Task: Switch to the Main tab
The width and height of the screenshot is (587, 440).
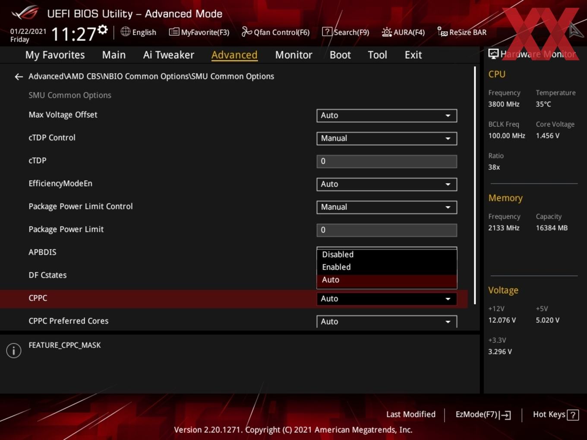Action: 114,55
